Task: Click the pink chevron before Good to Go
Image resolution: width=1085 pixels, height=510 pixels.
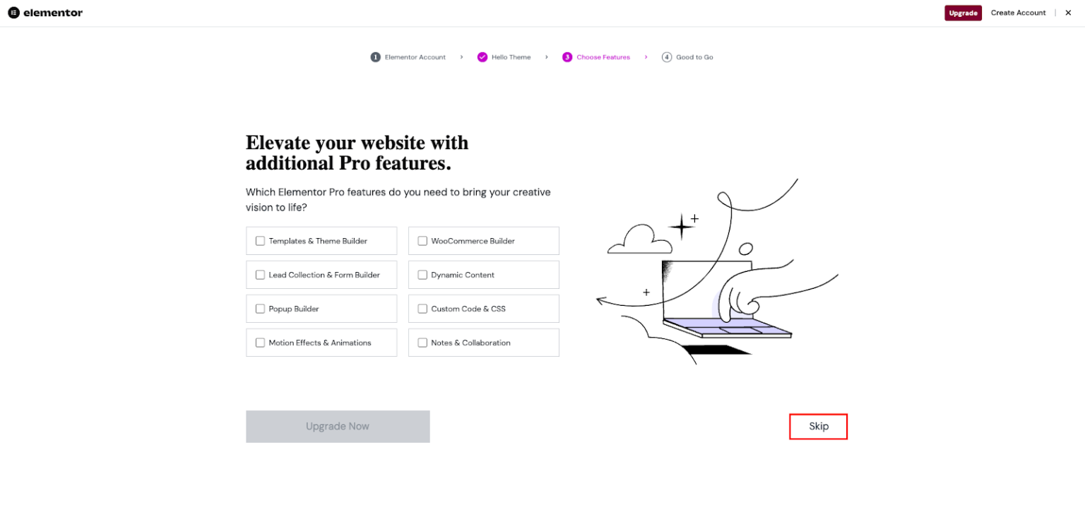Action: pyautogui.click(x=646, y=57)
